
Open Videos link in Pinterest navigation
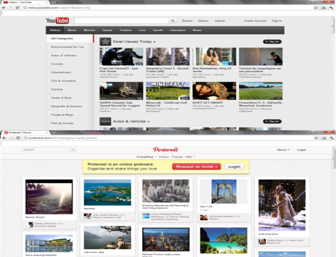164,157
